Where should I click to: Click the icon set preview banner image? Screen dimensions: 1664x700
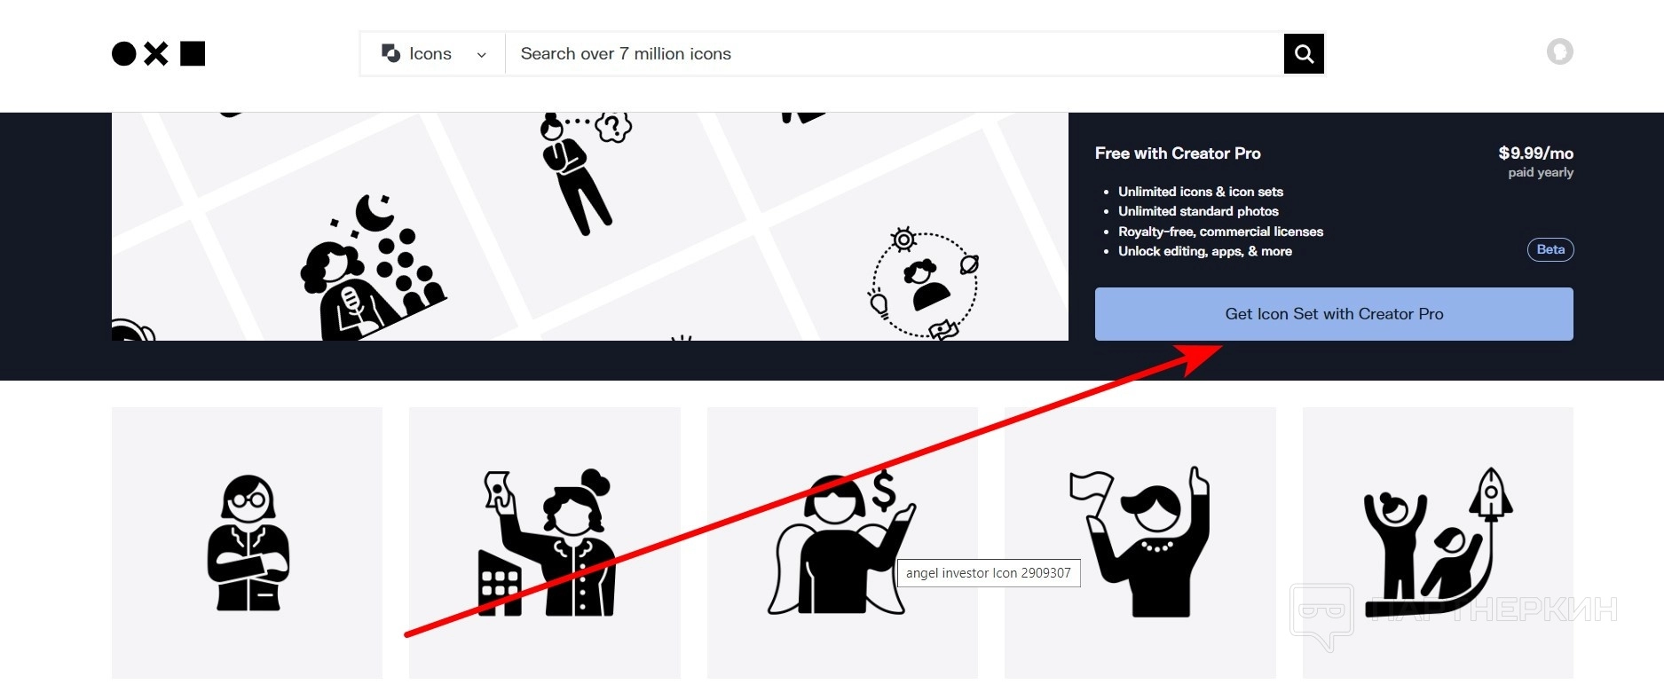tap(590, 226)
